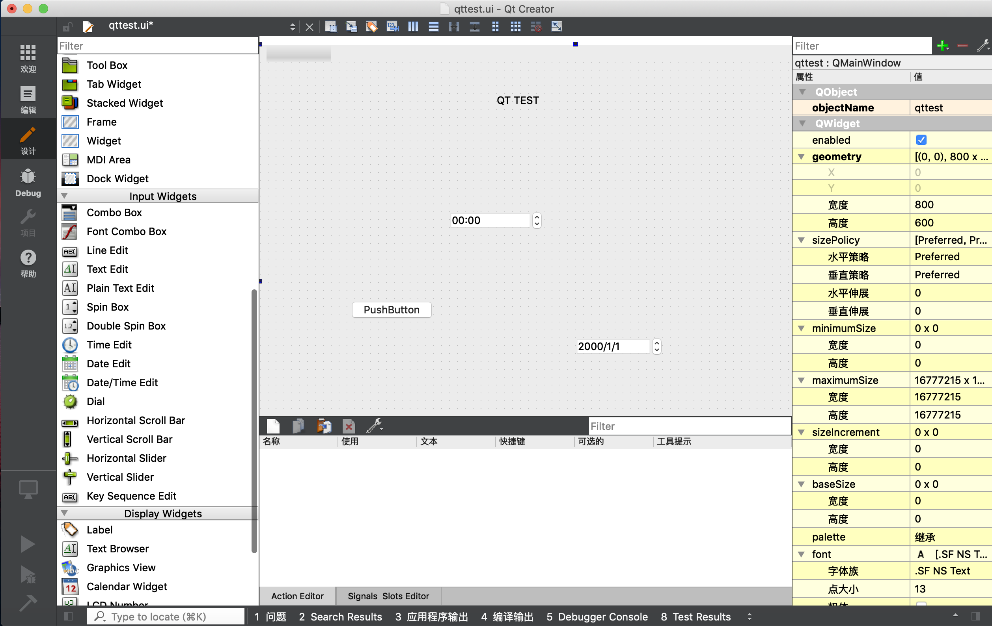The image size is (992, 626).
Task: Open the Test Results pane
Action: click(696, 617)
